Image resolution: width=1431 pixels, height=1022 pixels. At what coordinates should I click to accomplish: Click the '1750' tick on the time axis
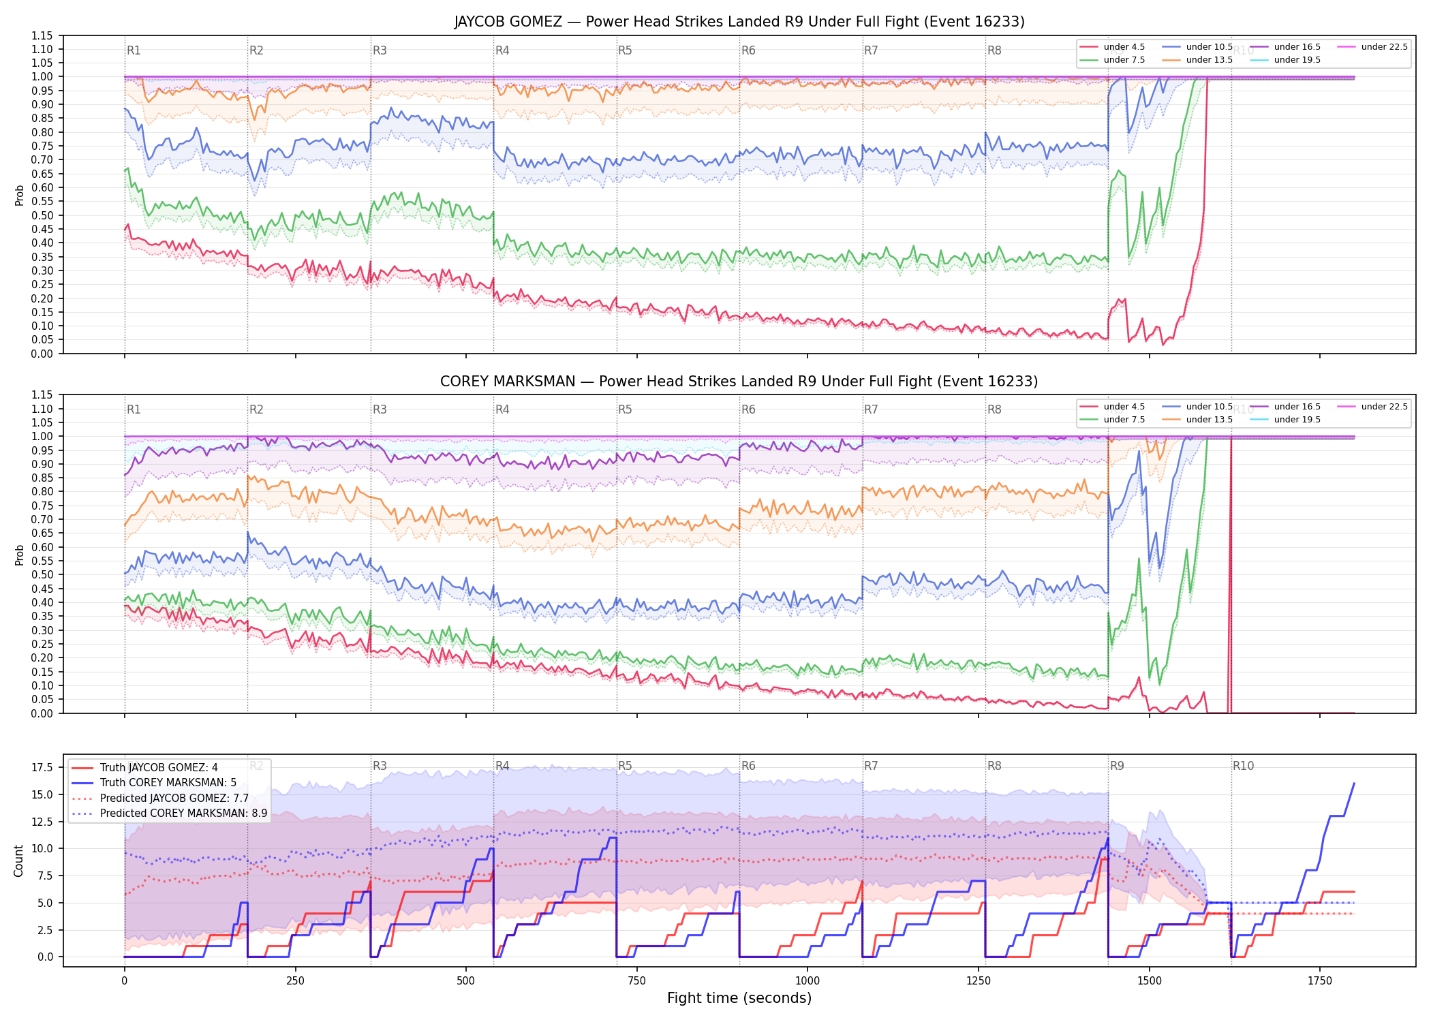[x=1320, y=981]
